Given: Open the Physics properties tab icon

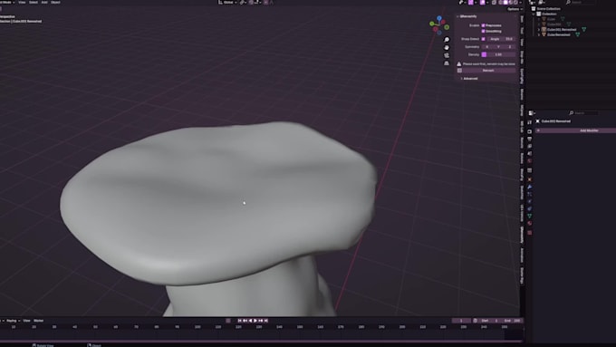Looking at the screenshot, I should click(x=530, y=201).
